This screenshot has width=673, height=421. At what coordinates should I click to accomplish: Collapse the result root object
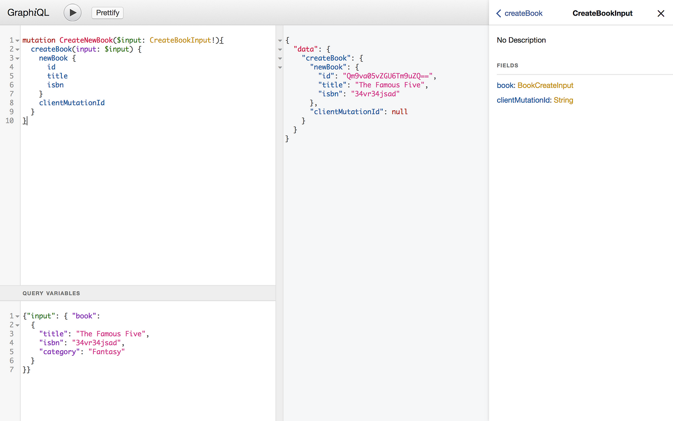point(280,40)
